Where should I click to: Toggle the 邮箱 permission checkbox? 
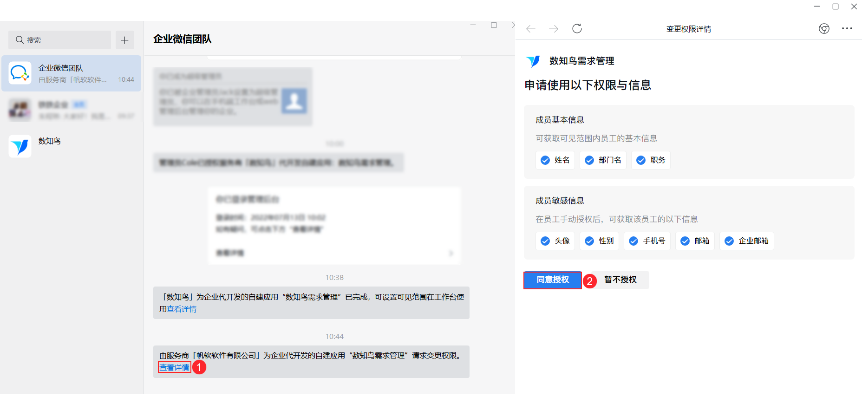685,241
